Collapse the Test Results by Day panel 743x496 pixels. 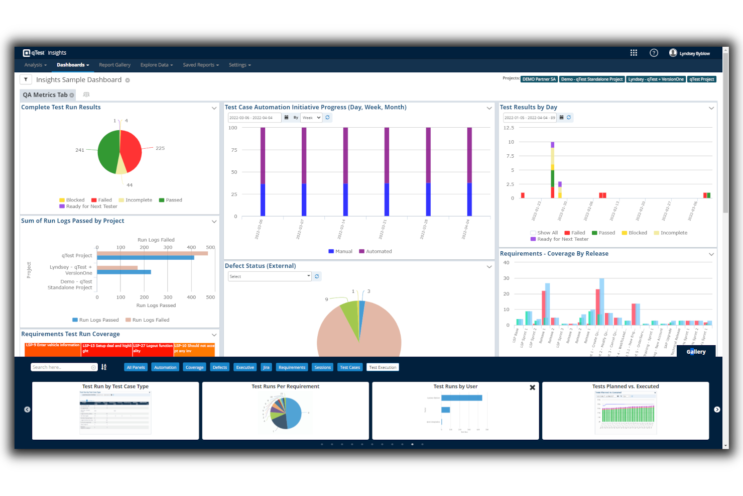pyautogui.click(x=711, y=108)
